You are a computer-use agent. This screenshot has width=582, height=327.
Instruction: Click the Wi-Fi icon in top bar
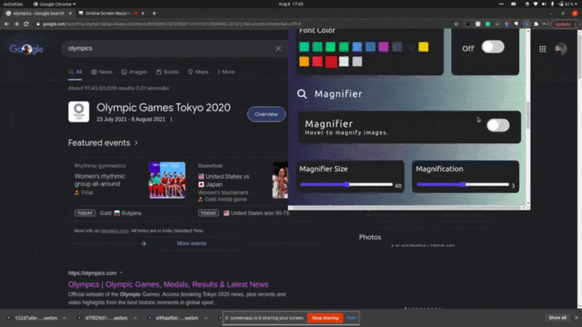coord(535,4)
